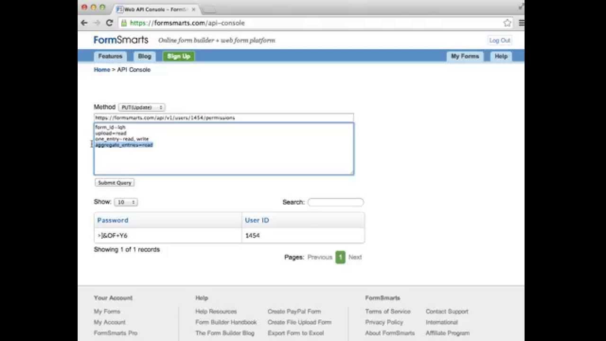This screenshot has height=341, width=606.
Task: Open International footer link
Action: [x=442, y=322]
